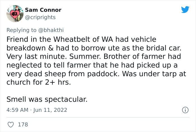Open the tweet info circle icon
The height and width of the screenshot is (132, 196).
(185, 110)
